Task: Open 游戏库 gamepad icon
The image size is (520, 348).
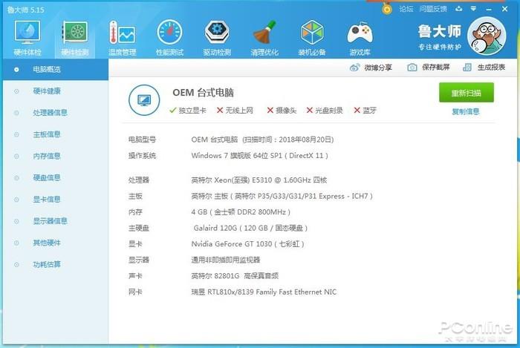Action: point(360,36)
